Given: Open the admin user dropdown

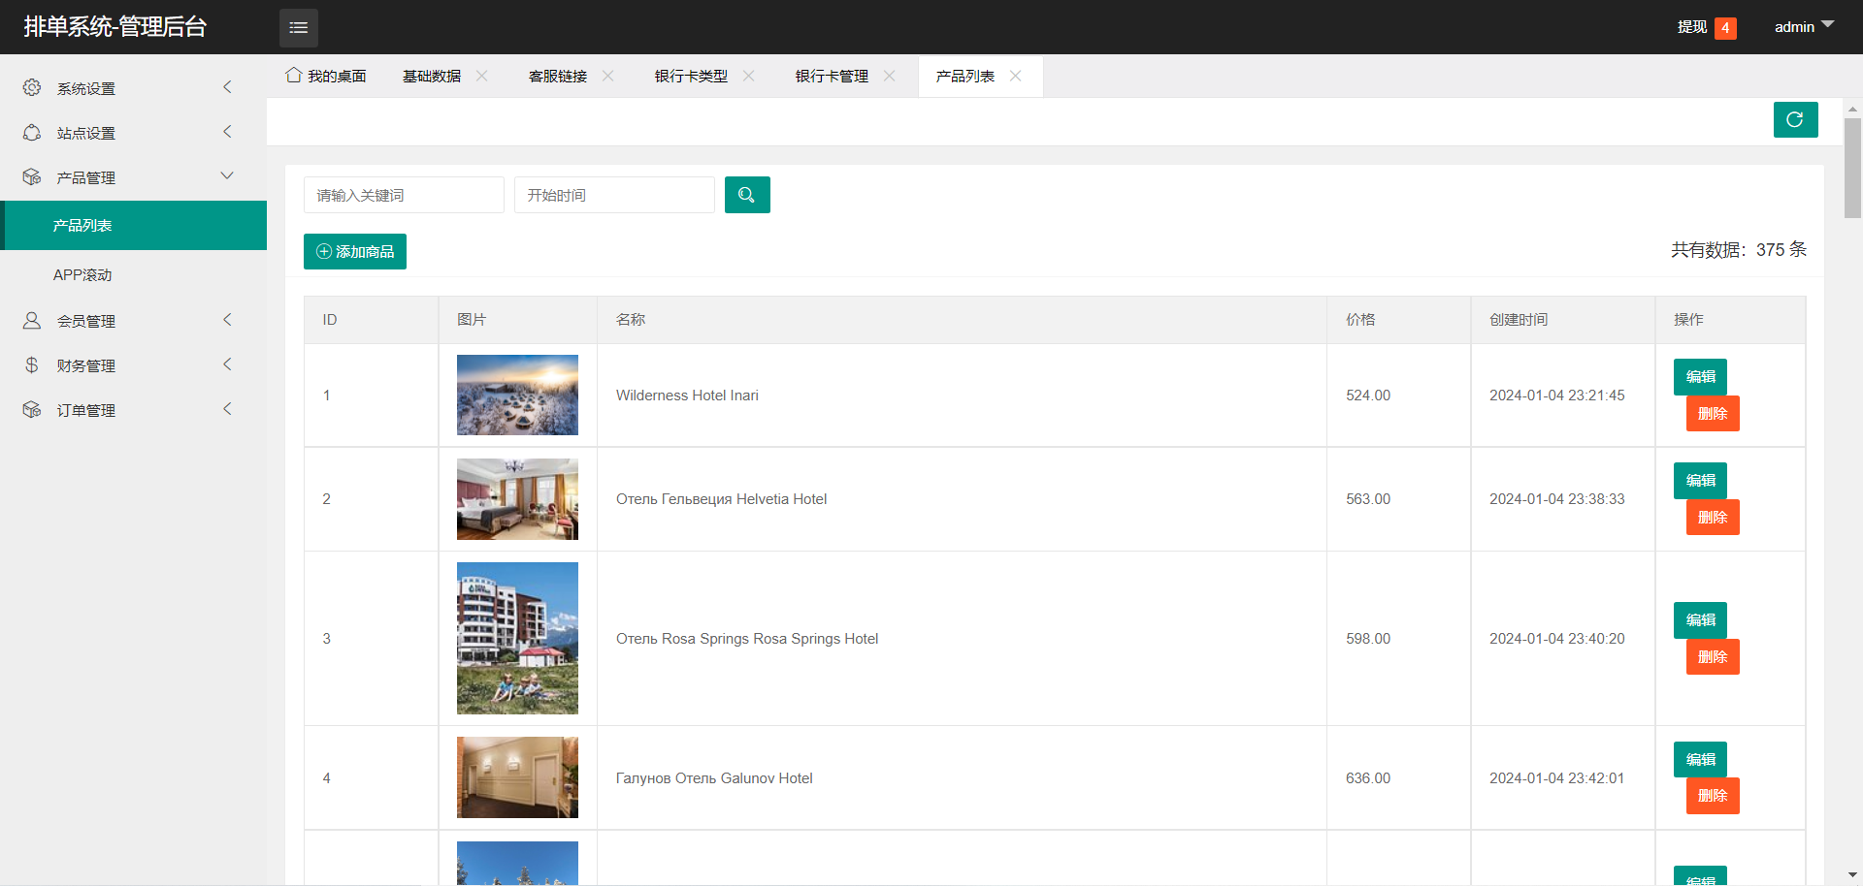Looking at the screenshot, I should click(x=1803, y=27).
